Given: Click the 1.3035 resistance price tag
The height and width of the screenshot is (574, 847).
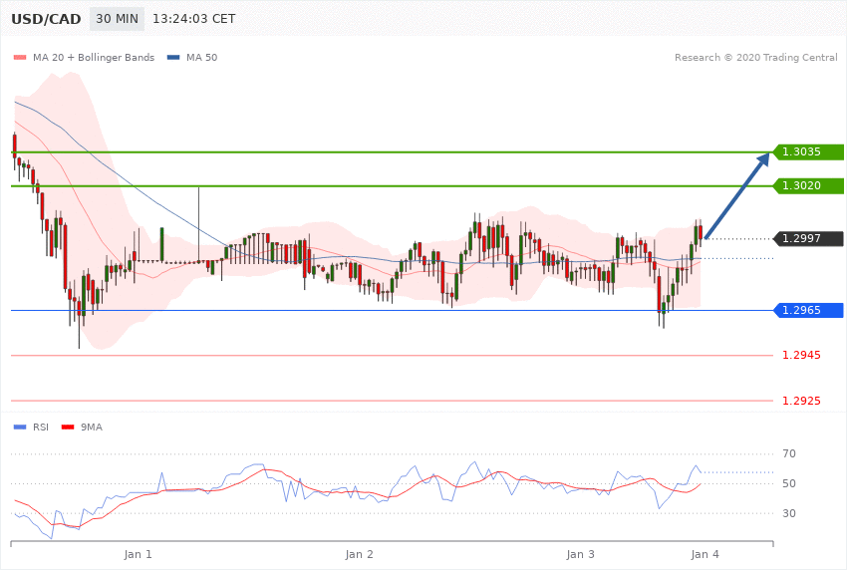Looking at the screenshot, I should pyautogui.click(x=809, y=151).
